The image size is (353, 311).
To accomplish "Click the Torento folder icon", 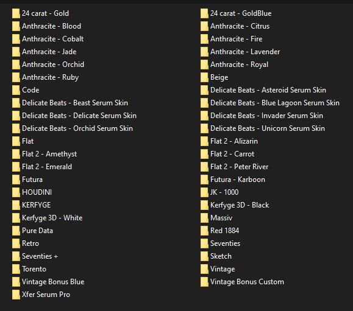I will click(16, 269).
